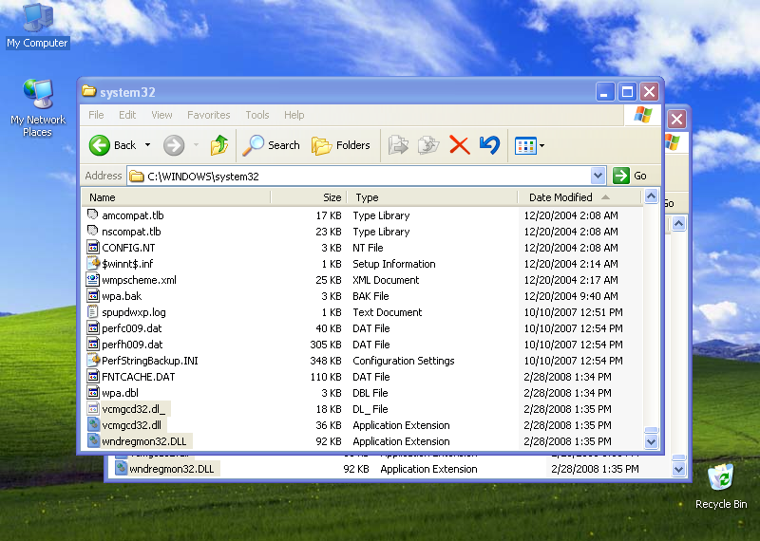Viewport: 760px width, 541px height.
Task: Select the nscompat.tlb file icon
Action: pyautogui.click(x=92, y=231)
